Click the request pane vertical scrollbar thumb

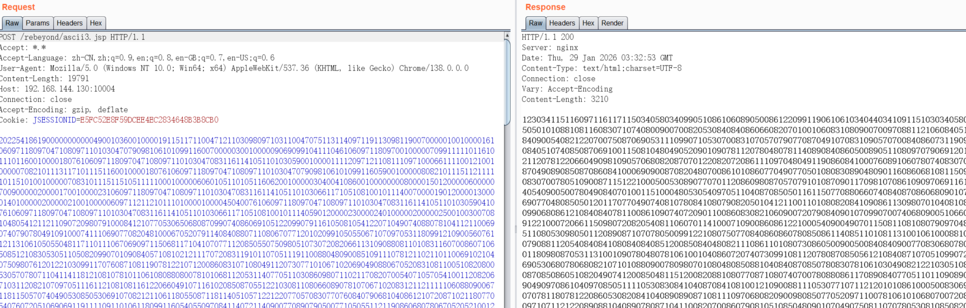(507, 81)
